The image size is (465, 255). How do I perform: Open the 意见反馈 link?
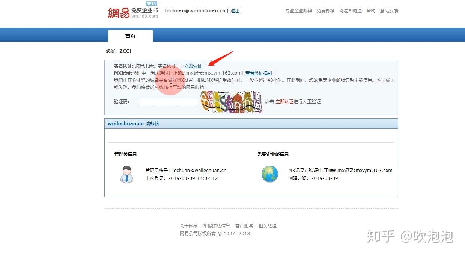point(389,11)
